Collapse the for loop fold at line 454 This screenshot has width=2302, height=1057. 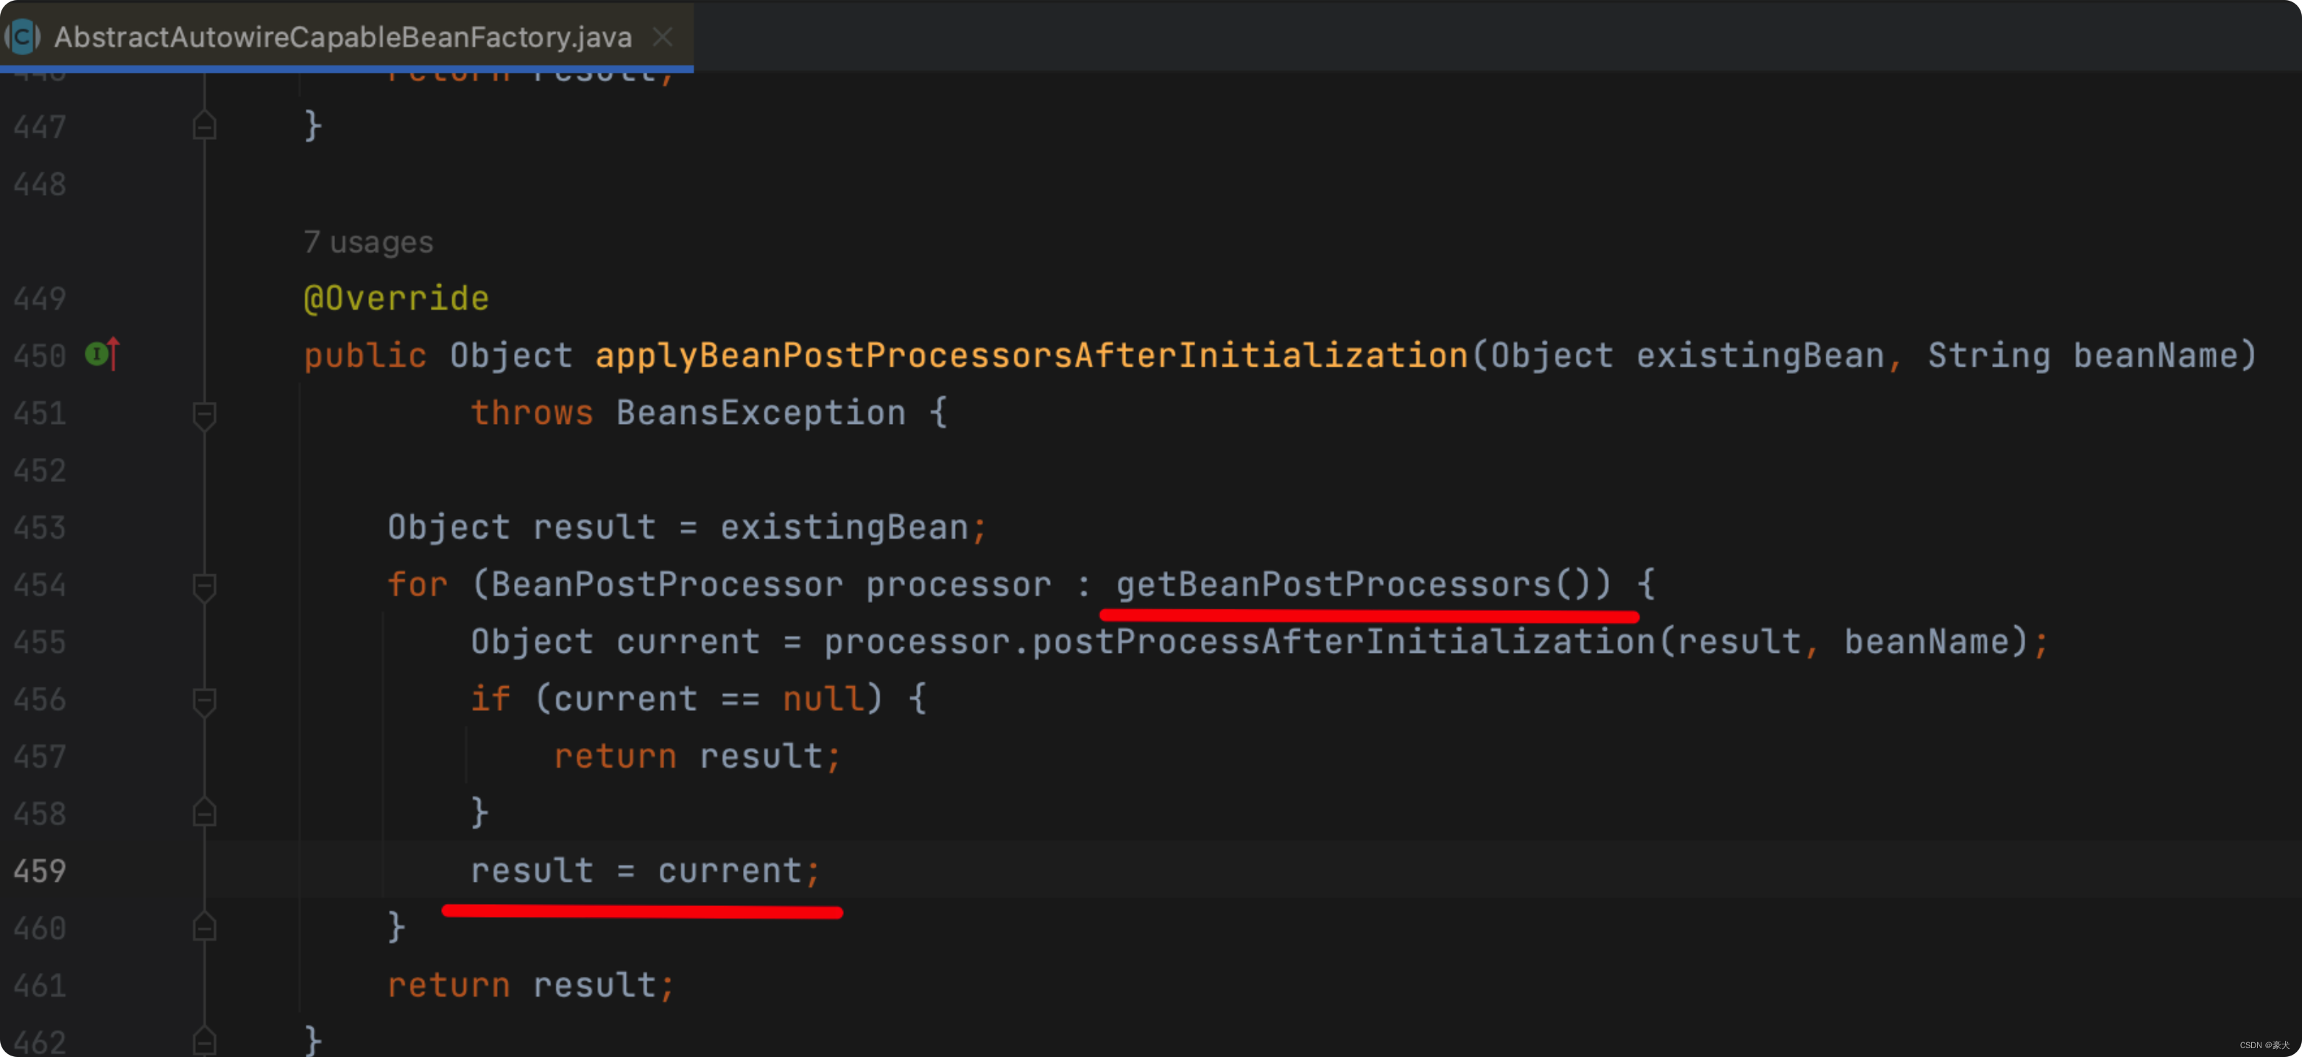204,585
